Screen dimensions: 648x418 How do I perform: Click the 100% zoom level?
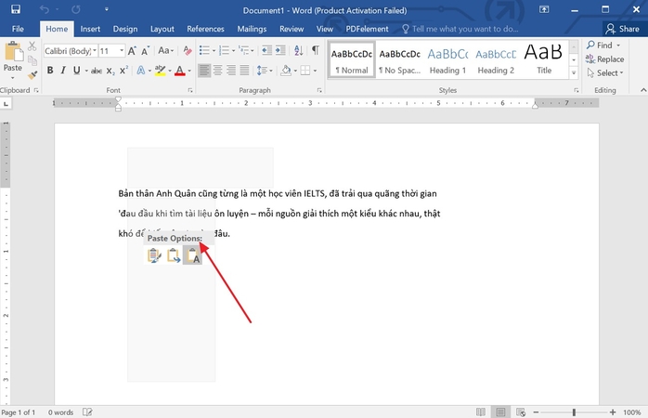[632, 412]
